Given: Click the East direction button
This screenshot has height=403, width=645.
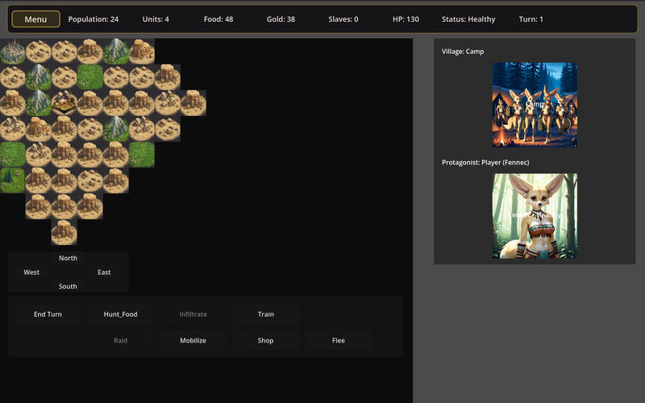Looking at the screenshot, I should click(104, 272).
